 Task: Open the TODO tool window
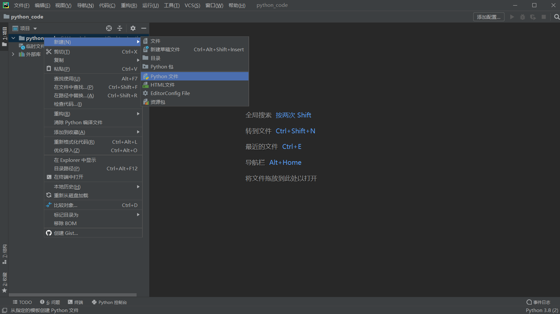tap(22, 302)
